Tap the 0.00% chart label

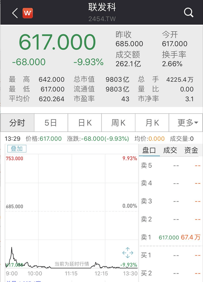click(130, 206)
